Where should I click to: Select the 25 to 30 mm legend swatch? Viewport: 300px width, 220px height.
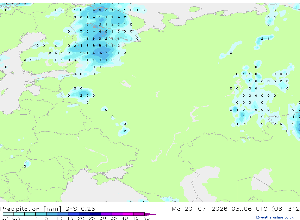95,214
